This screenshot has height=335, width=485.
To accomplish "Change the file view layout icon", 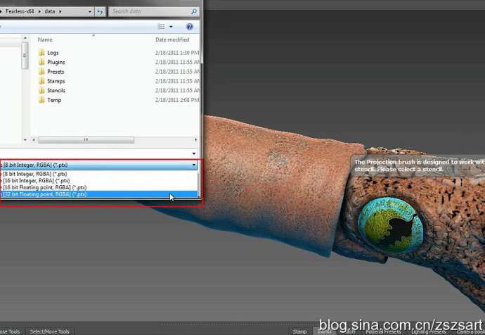I will pos(161,27).
